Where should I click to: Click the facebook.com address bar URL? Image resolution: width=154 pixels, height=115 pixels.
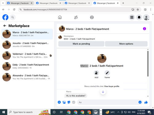45,10
